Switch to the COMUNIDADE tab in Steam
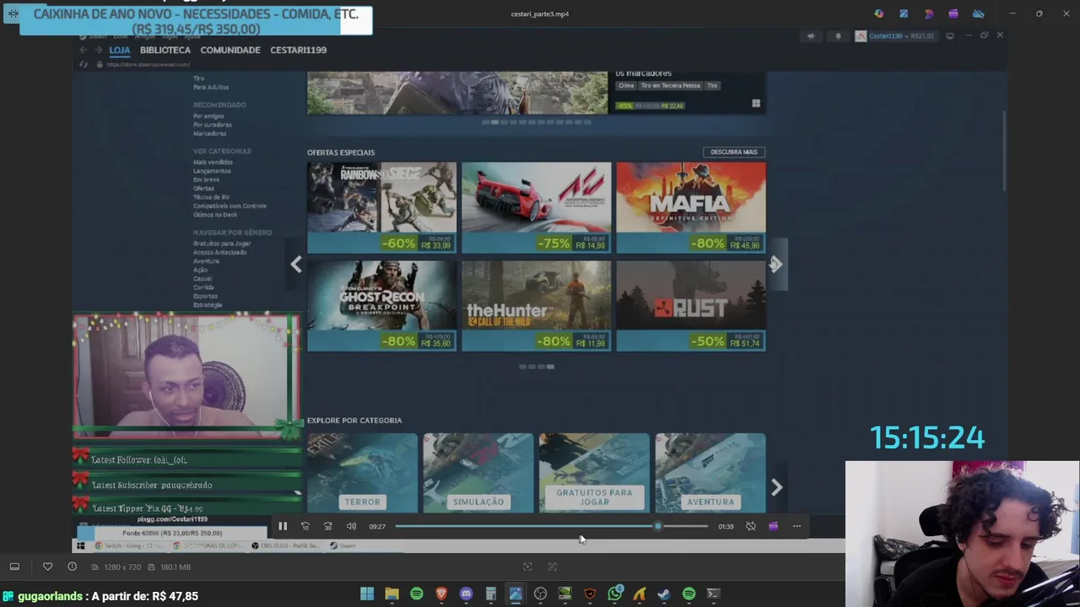This screenshot has height=607, width=1080. 230,50
